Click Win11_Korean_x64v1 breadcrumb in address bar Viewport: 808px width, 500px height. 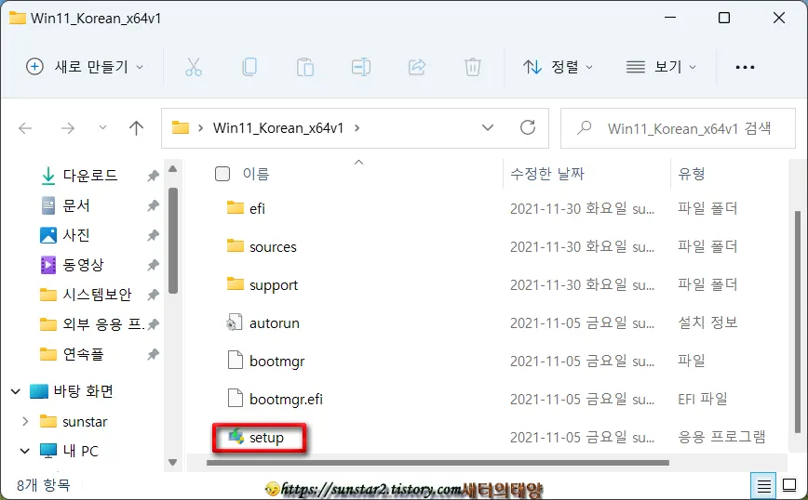point(278,128)
